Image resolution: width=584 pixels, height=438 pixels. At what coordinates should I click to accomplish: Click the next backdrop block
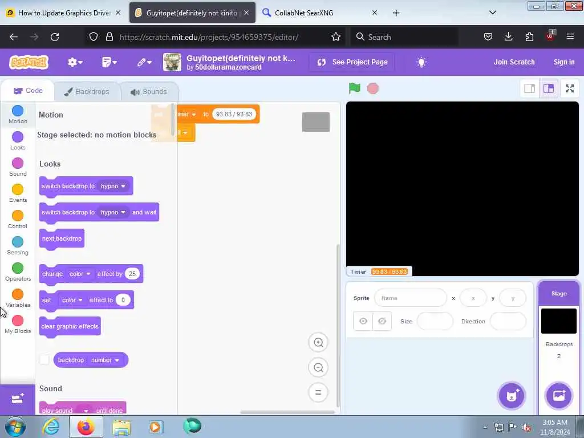coord(62,238)
